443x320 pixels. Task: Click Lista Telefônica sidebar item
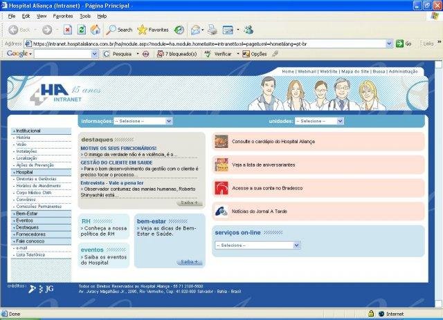[30, 255]
